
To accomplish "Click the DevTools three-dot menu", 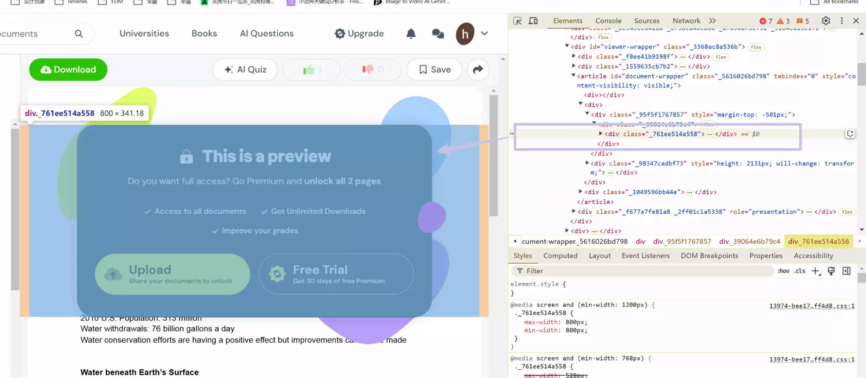I will [x=842, y=21].
